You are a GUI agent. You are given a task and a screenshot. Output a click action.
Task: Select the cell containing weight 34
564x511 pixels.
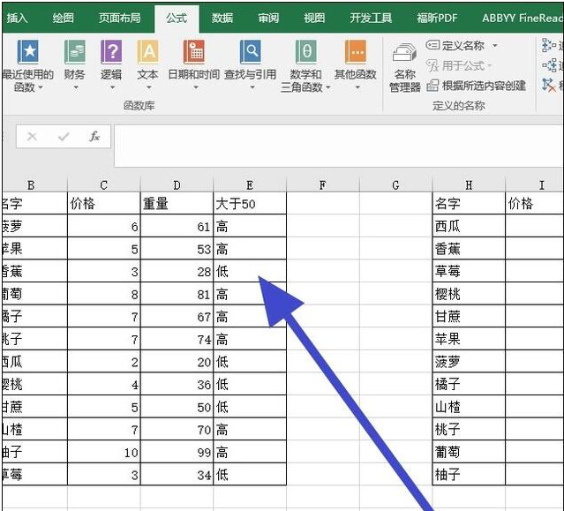click(177, 474)
